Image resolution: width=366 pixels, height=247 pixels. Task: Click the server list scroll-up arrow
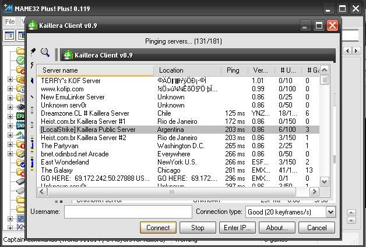pos(325,70)
